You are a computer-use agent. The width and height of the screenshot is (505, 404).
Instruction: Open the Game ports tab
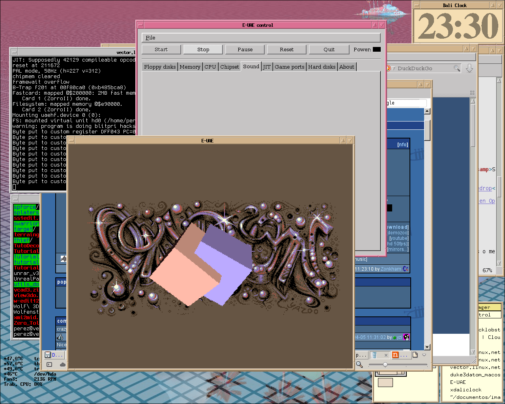290,67
